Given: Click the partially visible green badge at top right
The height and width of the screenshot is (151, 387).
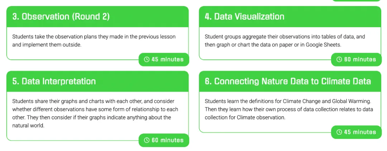Looking at the screenshot, I should click(x=356, y=1).
